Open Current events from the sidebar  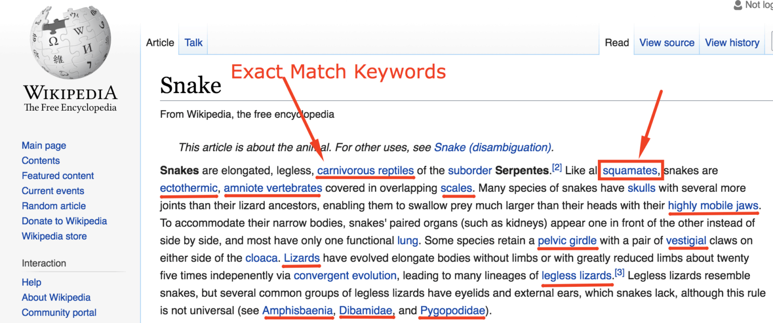[x=53, y=191]
